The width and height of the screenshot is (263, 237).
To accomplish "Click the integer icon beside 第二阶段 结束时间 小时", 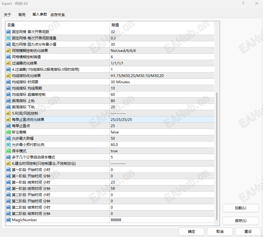I will pyautogui.click(x=8, y=207).
